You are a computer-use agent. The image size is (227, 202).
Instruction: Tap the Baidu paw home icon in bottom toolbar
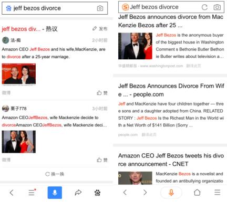click(x=97, y=193)
